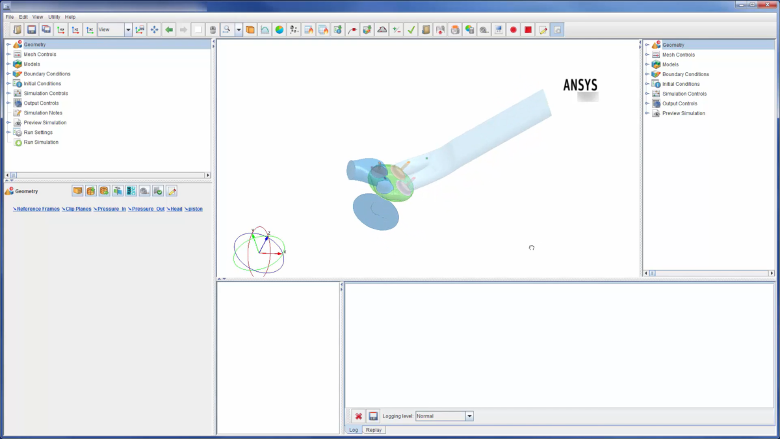Open the Pressure_Out link
780x439 pixels.
[x=146, y=209]
